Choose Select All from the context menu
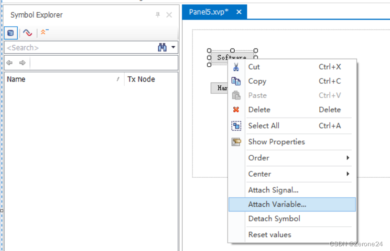This screenshot has width=390, height=251. 292,126
